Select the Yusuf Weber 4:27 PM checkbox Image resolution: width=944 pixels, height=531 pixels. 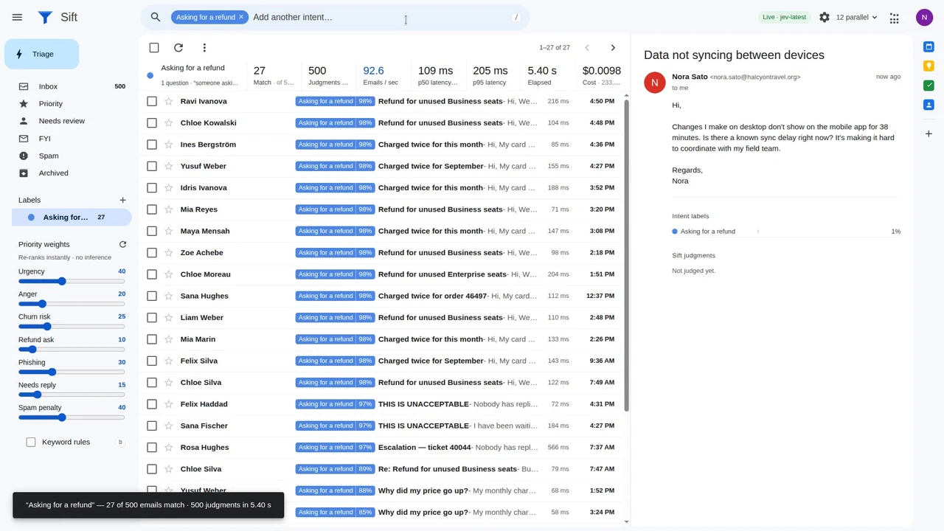point(152,166)
